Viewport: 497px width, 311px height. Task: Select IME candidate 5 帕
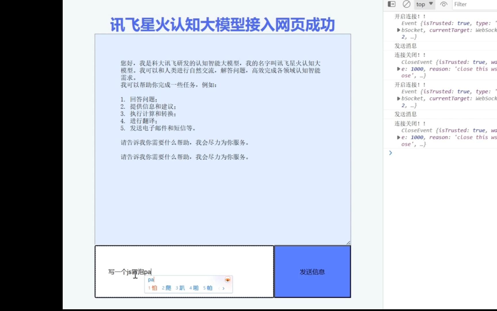[x=208, y=288]
